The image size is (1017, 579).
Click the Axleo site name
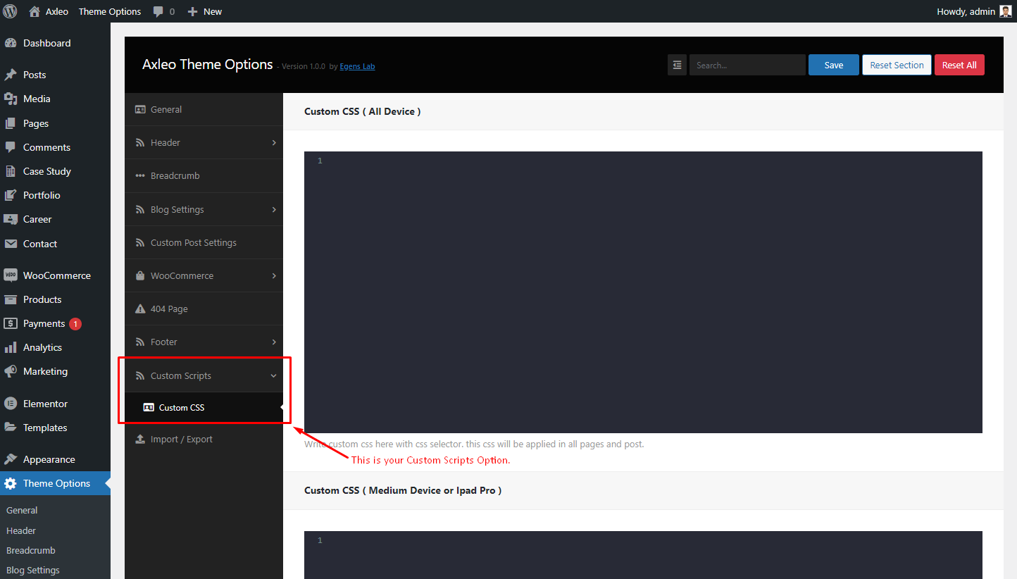point(57,11)
